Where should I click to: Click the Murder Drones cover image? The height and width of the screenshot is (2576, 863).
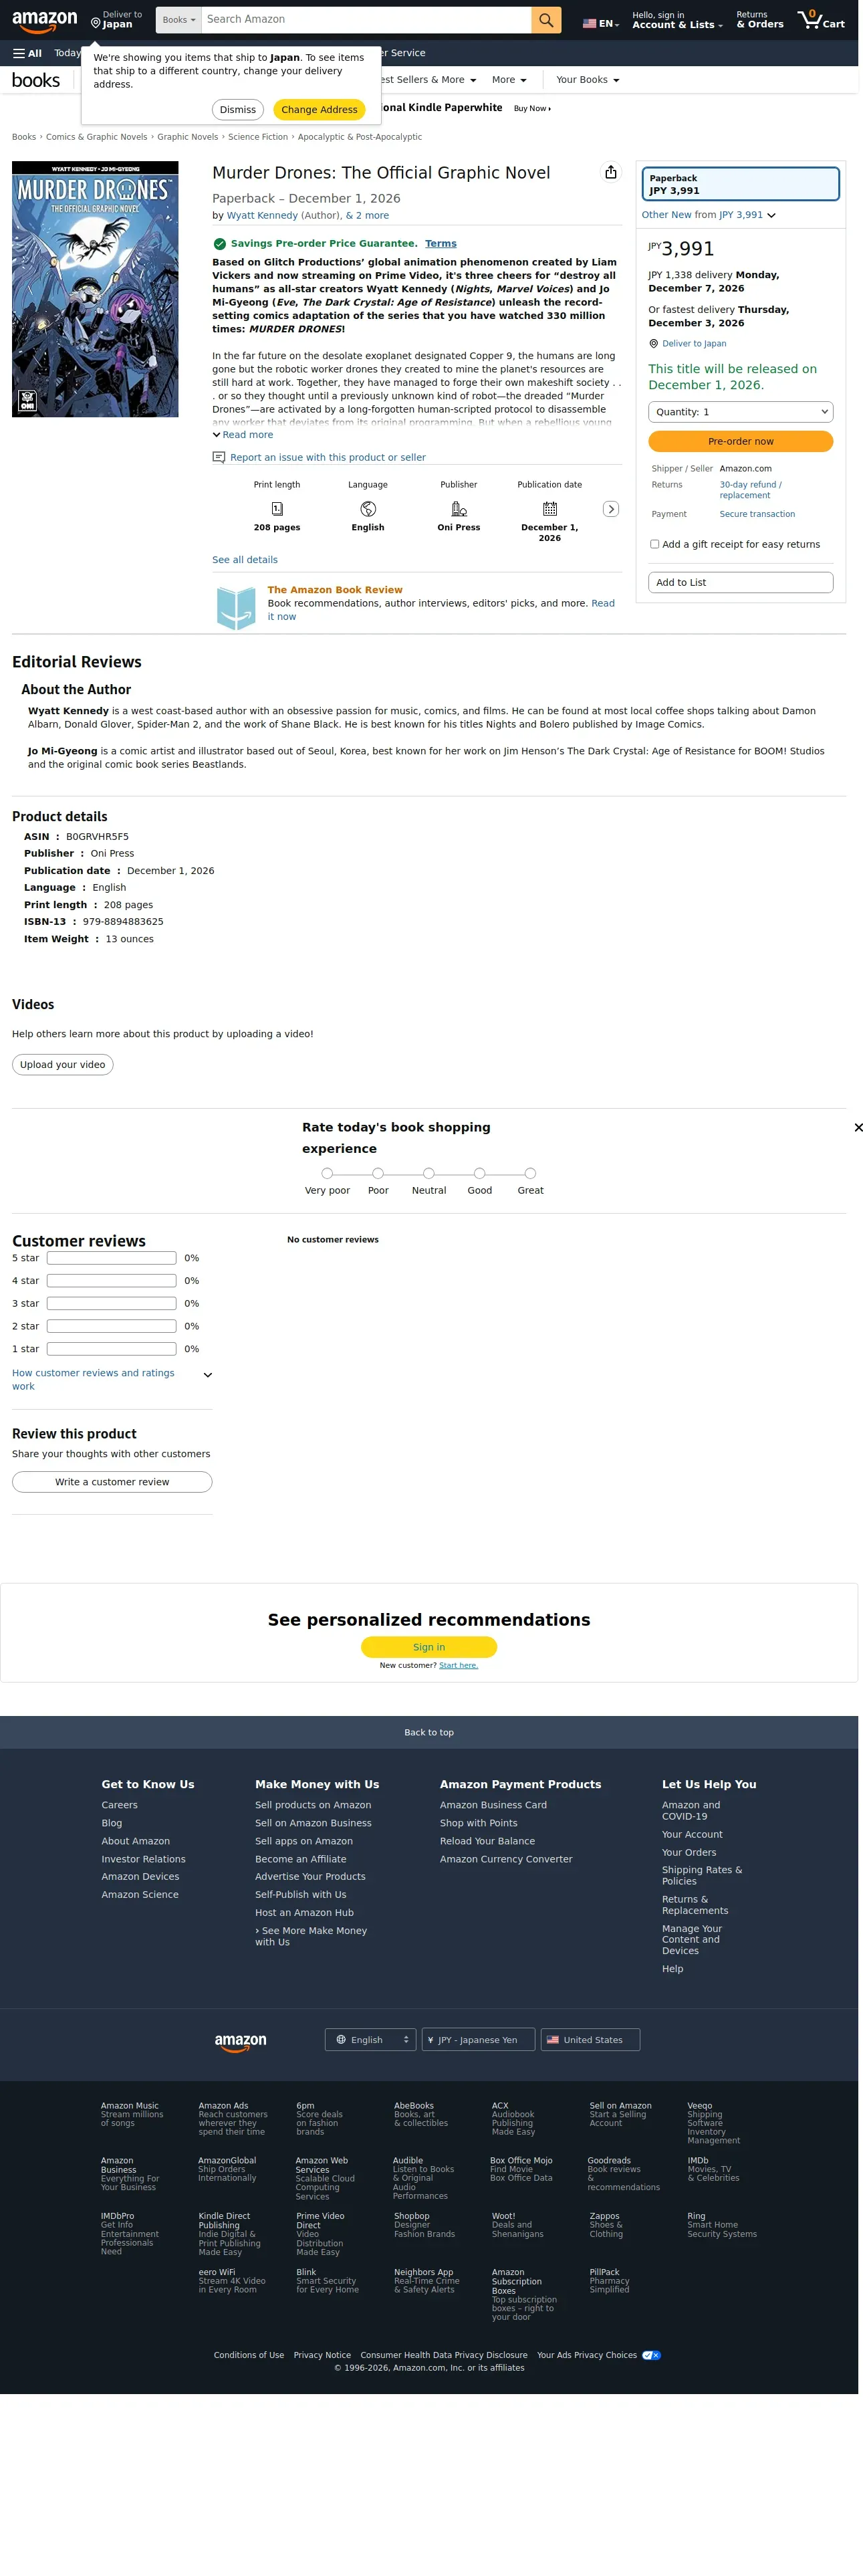(95, 289)
